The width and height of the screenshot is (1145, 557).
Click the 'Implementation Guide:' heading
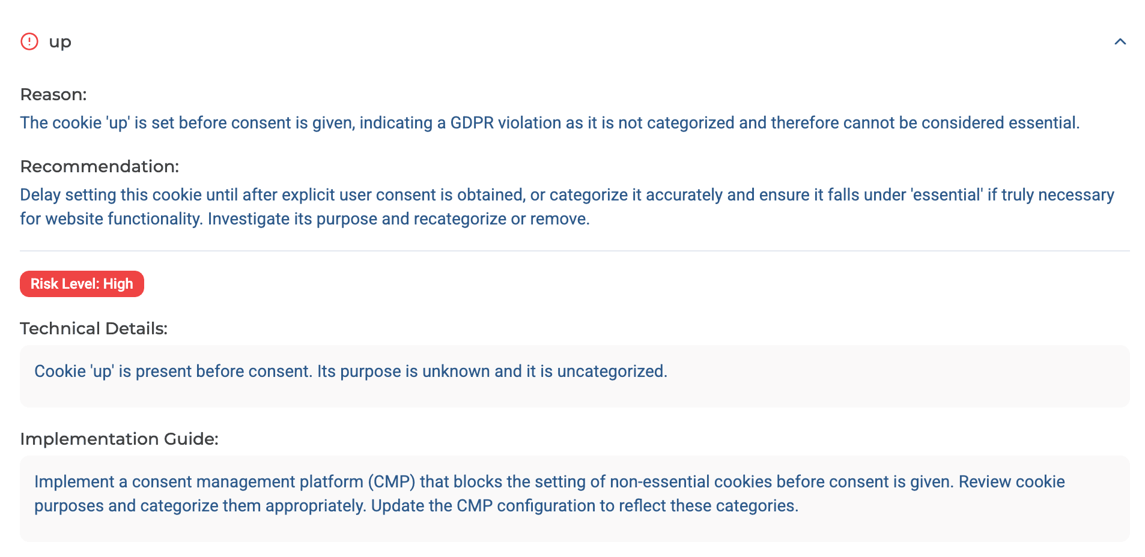pos(119,439)
